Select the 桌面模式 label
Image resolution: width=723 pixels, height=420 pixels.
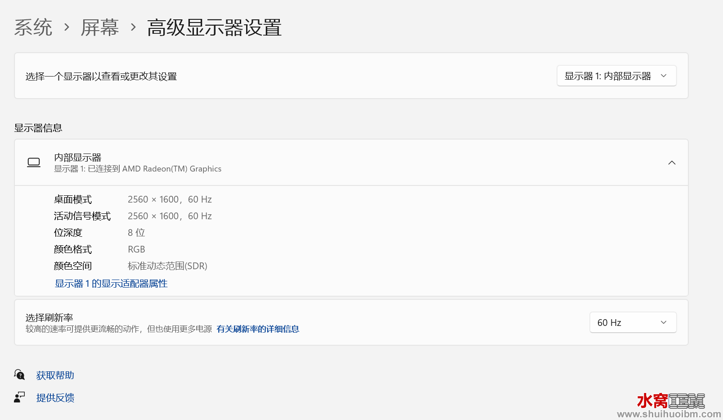pyautogui.click(x=73, y=199)
